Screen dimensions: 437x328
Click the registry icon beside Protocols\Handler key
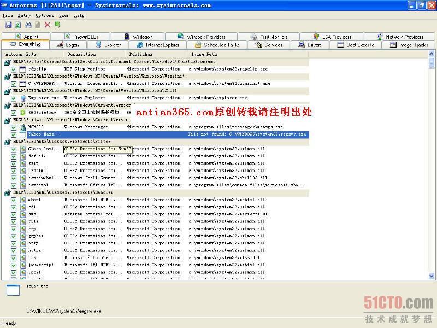[x=8, y=192]
